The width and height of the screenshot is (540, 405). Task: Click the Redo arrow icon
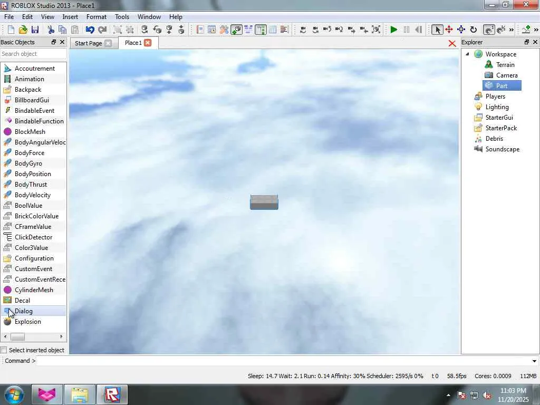102,30
